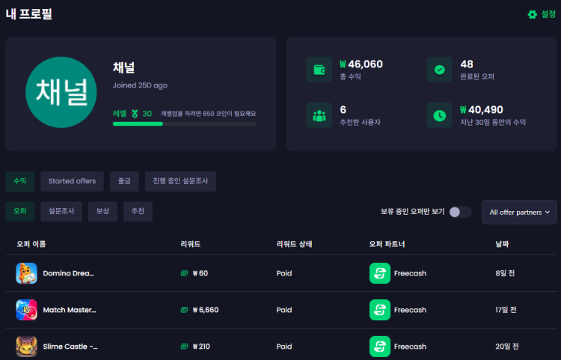Select the 보상 filter button

point(102,211)
